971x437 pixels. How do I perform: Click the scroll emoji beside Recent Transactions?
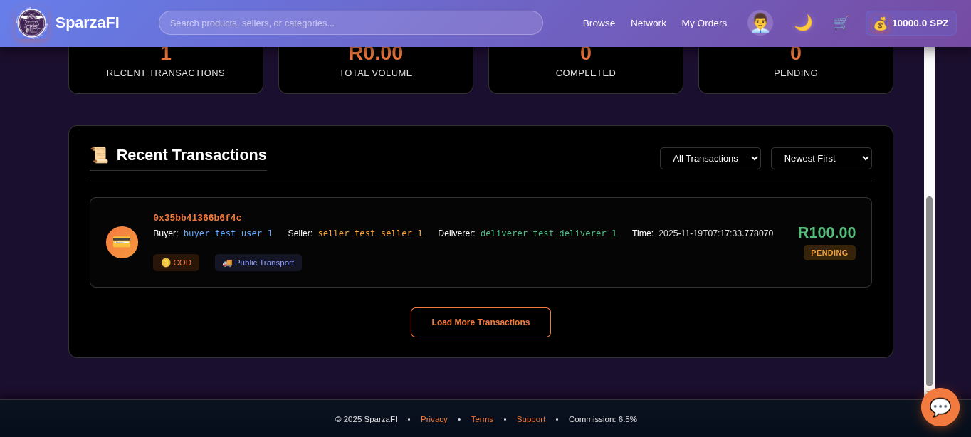click(100, 154)
